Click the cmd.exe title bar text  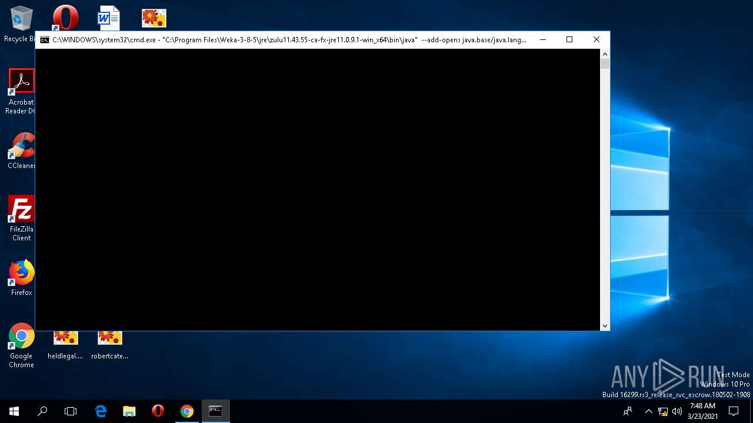click(x=289, y=40)
